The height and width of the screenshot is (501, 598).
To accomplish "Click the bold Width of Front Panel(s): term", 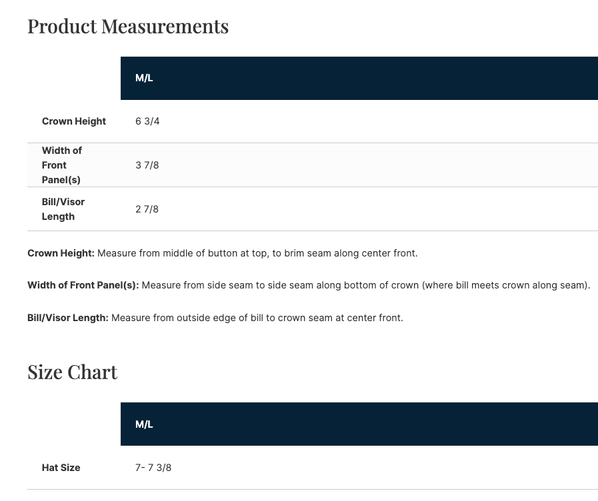I will pos(83,285).
